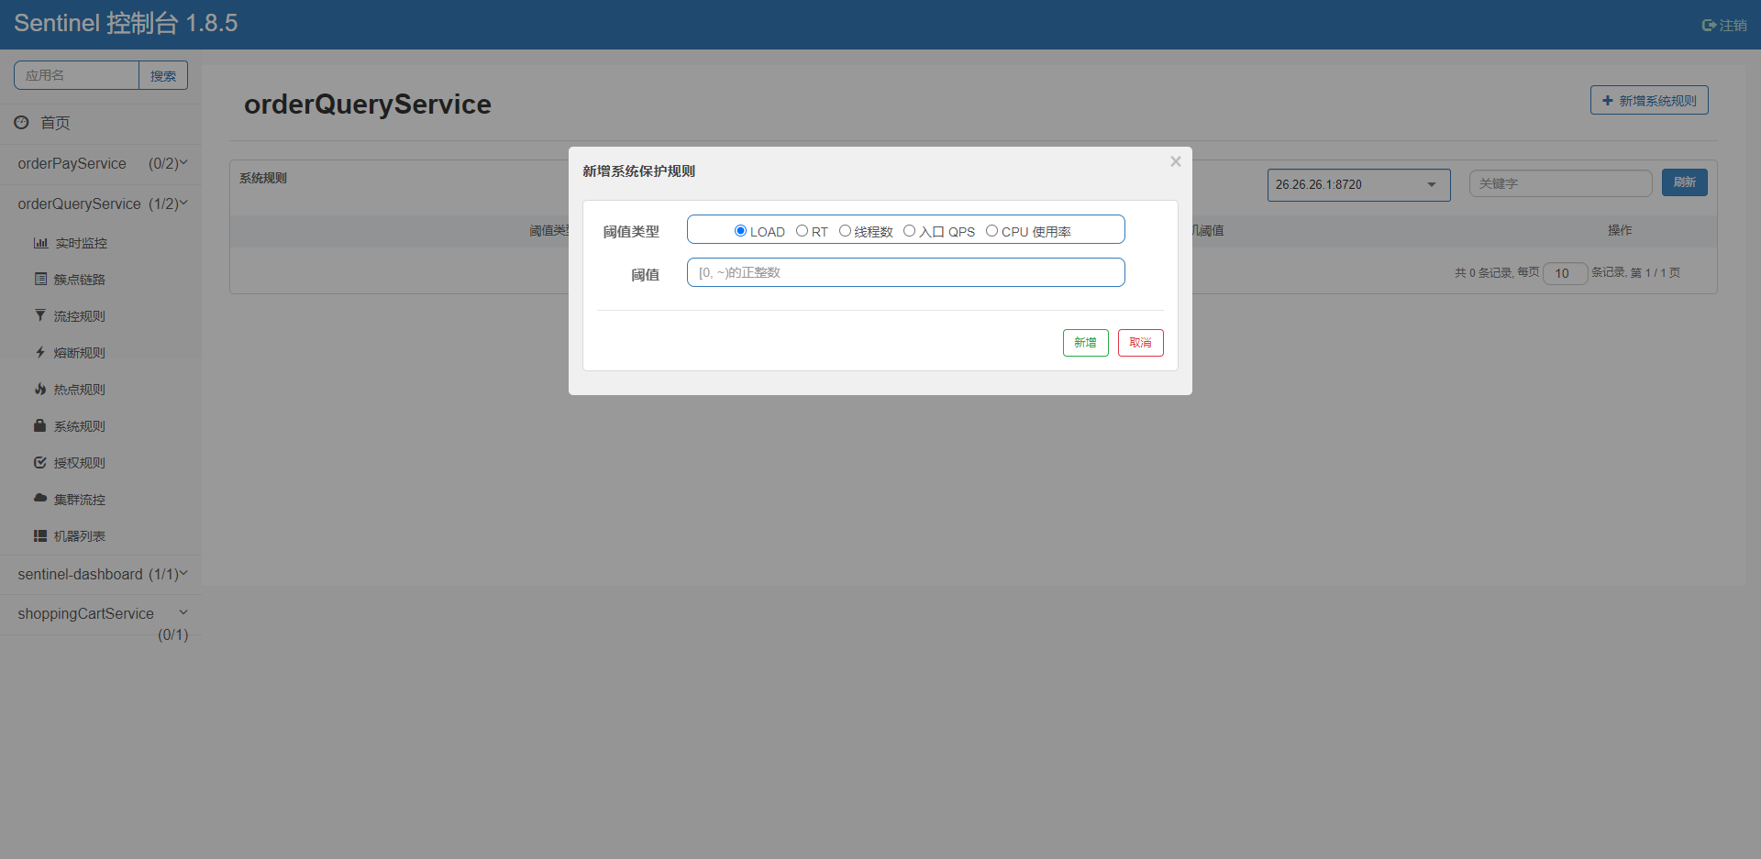Open the 机器列表 menu item
The image size is (1761, 859).
point(79,536)
